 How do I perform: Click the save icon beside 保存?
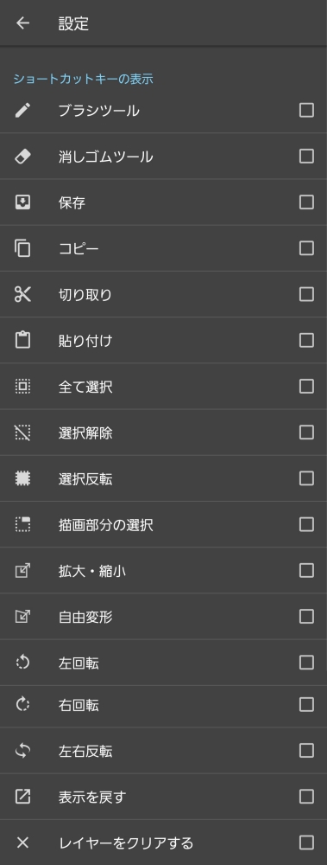click(22, 202)
